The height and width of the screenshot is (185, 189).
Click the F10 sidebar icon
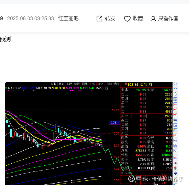175,125
